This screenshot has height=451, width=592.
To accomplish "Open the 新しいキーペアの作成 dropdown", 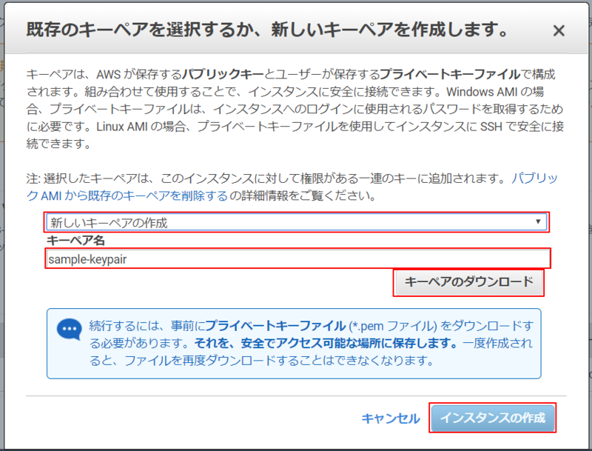I will pos(297,222).
